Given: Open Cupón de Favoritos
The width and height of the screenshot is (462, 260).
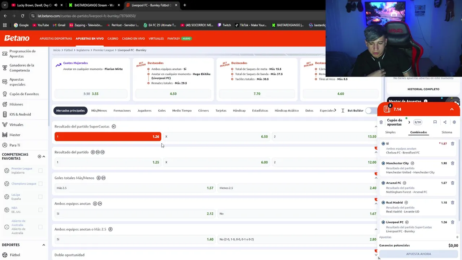Looking at the screenshot, I should (24, 94).
